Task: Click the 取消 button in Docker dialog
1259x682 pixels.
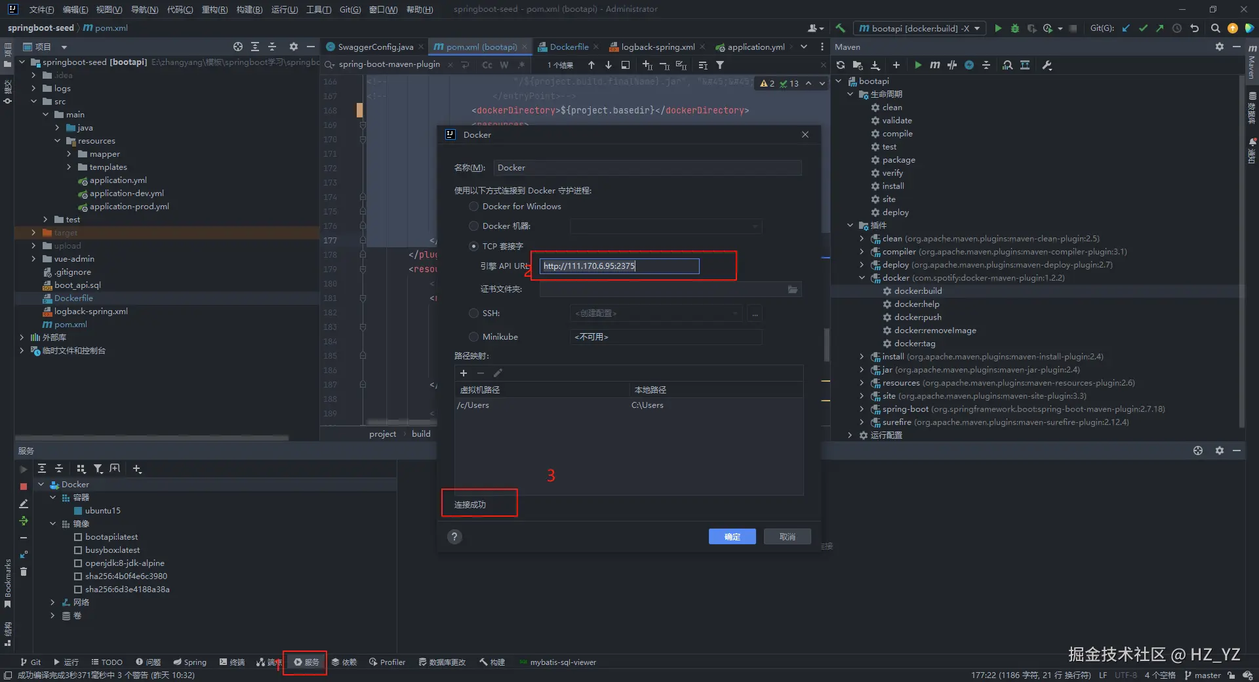Action: coord(788,537)
